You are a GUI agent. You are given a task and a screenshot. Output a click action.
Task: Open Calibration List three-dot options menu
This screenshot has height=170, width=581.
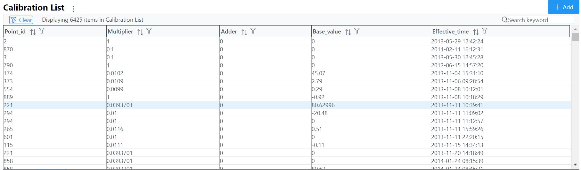coord(74,9)
